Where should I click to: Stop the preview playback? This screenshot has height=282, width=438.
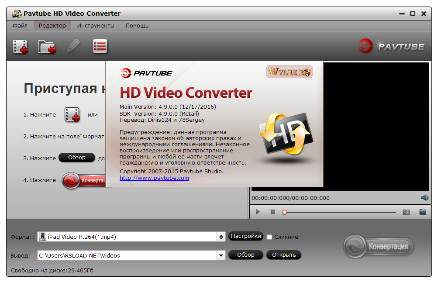click(x=273, y=212)
